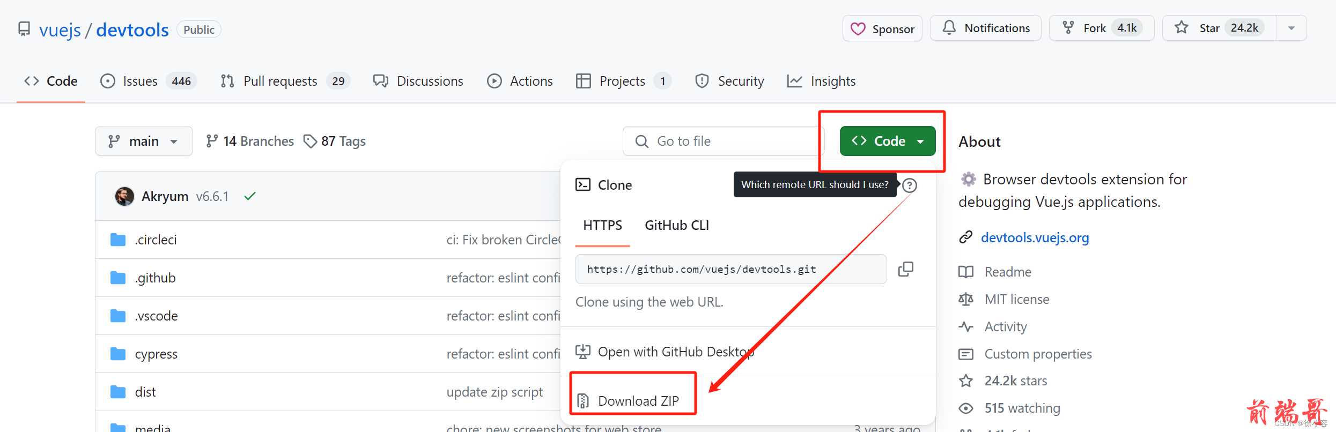Click the link chain icon in About
Screen dimensions: 1336x432
pyautogui.click(x=966, y=237)
